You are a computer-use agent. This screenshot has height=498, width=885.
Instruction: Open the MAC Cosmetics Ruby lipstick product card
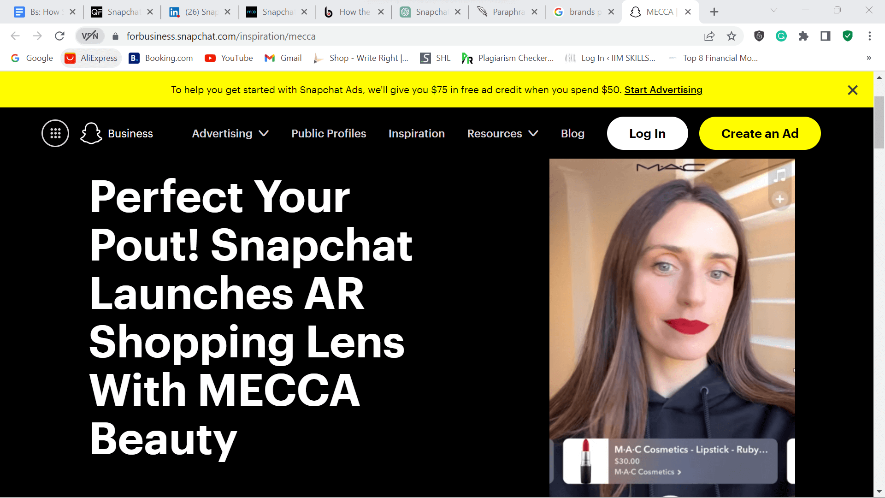click(668, 461)
